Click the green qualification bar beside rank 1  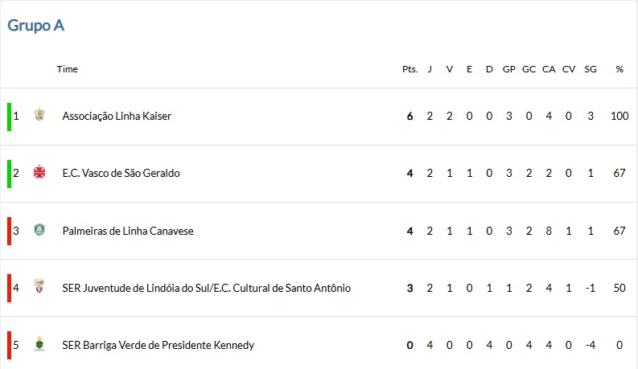point(9,117)
